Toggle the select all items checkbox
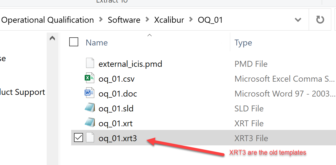Image resolution: width=336 pixels, height=165 pixels. coord(74,42)
